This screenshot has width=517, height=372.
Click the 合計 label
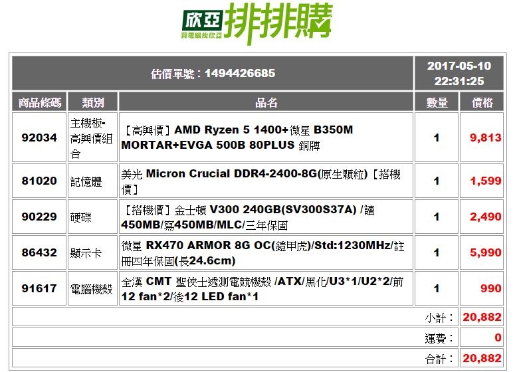click(x=439, y=359)
